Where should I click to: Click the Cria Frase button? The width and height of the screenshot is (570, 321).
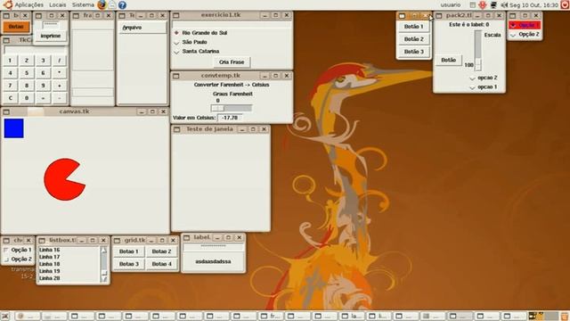pyautogui.click(x=232, y=62)
